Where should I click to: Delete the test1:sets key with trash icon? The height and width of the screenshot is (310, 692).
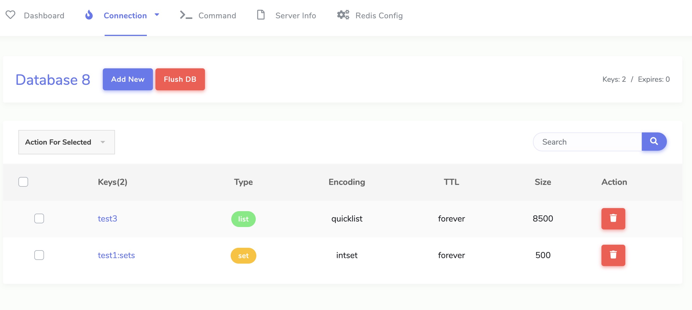click(613, 255)
